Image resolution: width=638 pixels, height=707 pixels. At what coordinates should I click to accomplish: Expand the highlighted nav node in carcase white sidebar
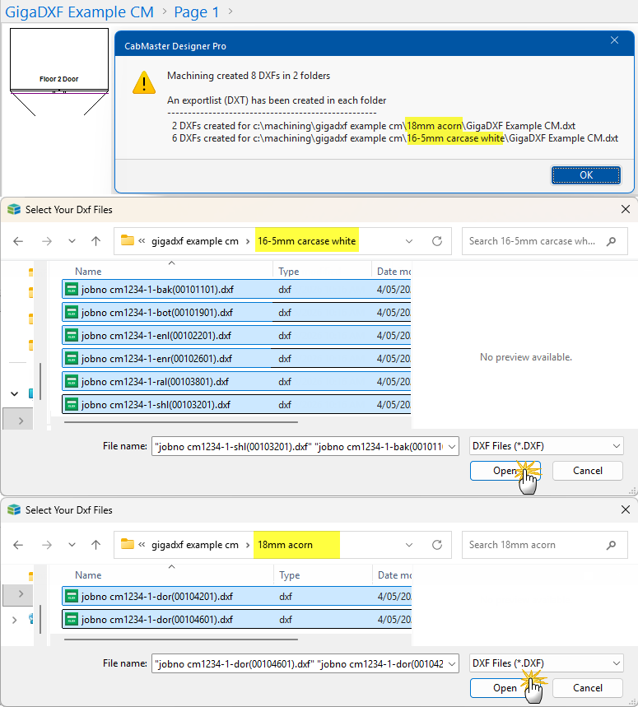point(21,421)
